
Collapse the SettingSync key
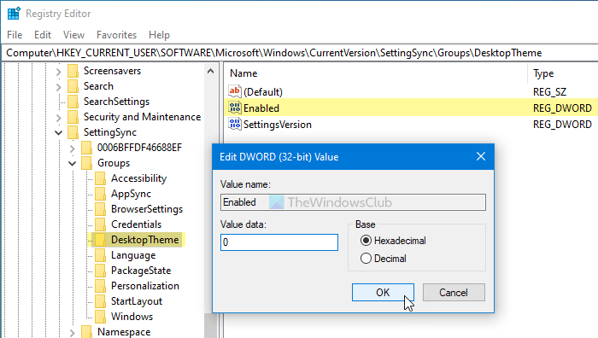click(58, 132)
